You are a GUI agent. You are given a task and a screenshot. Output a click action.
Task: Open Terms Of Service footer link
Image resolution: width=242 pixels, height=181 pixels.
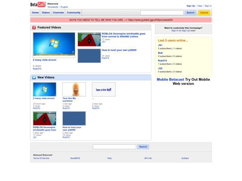click(41, 158)
